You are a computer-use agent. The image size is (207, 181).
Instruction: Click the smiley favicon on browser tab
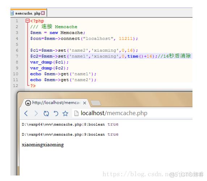pyautogui.click(x=28, y=103)
